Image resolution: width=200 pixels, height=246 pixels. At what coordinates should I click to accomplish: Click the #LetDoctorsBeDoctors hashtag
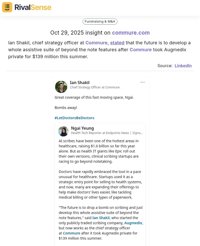click(x=74, y=118)
